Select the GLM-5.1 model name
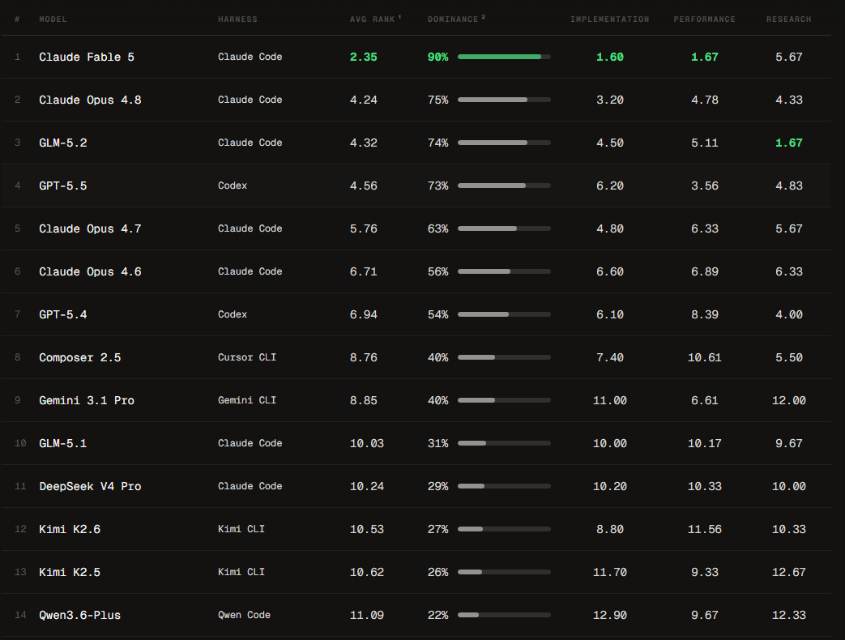845x640 pixels. tap(63, 443)
